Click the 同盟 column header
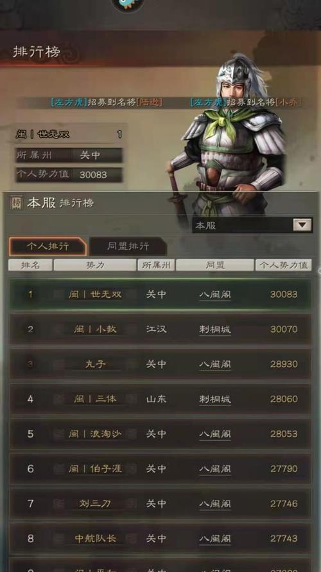 [x=214, y=265]
